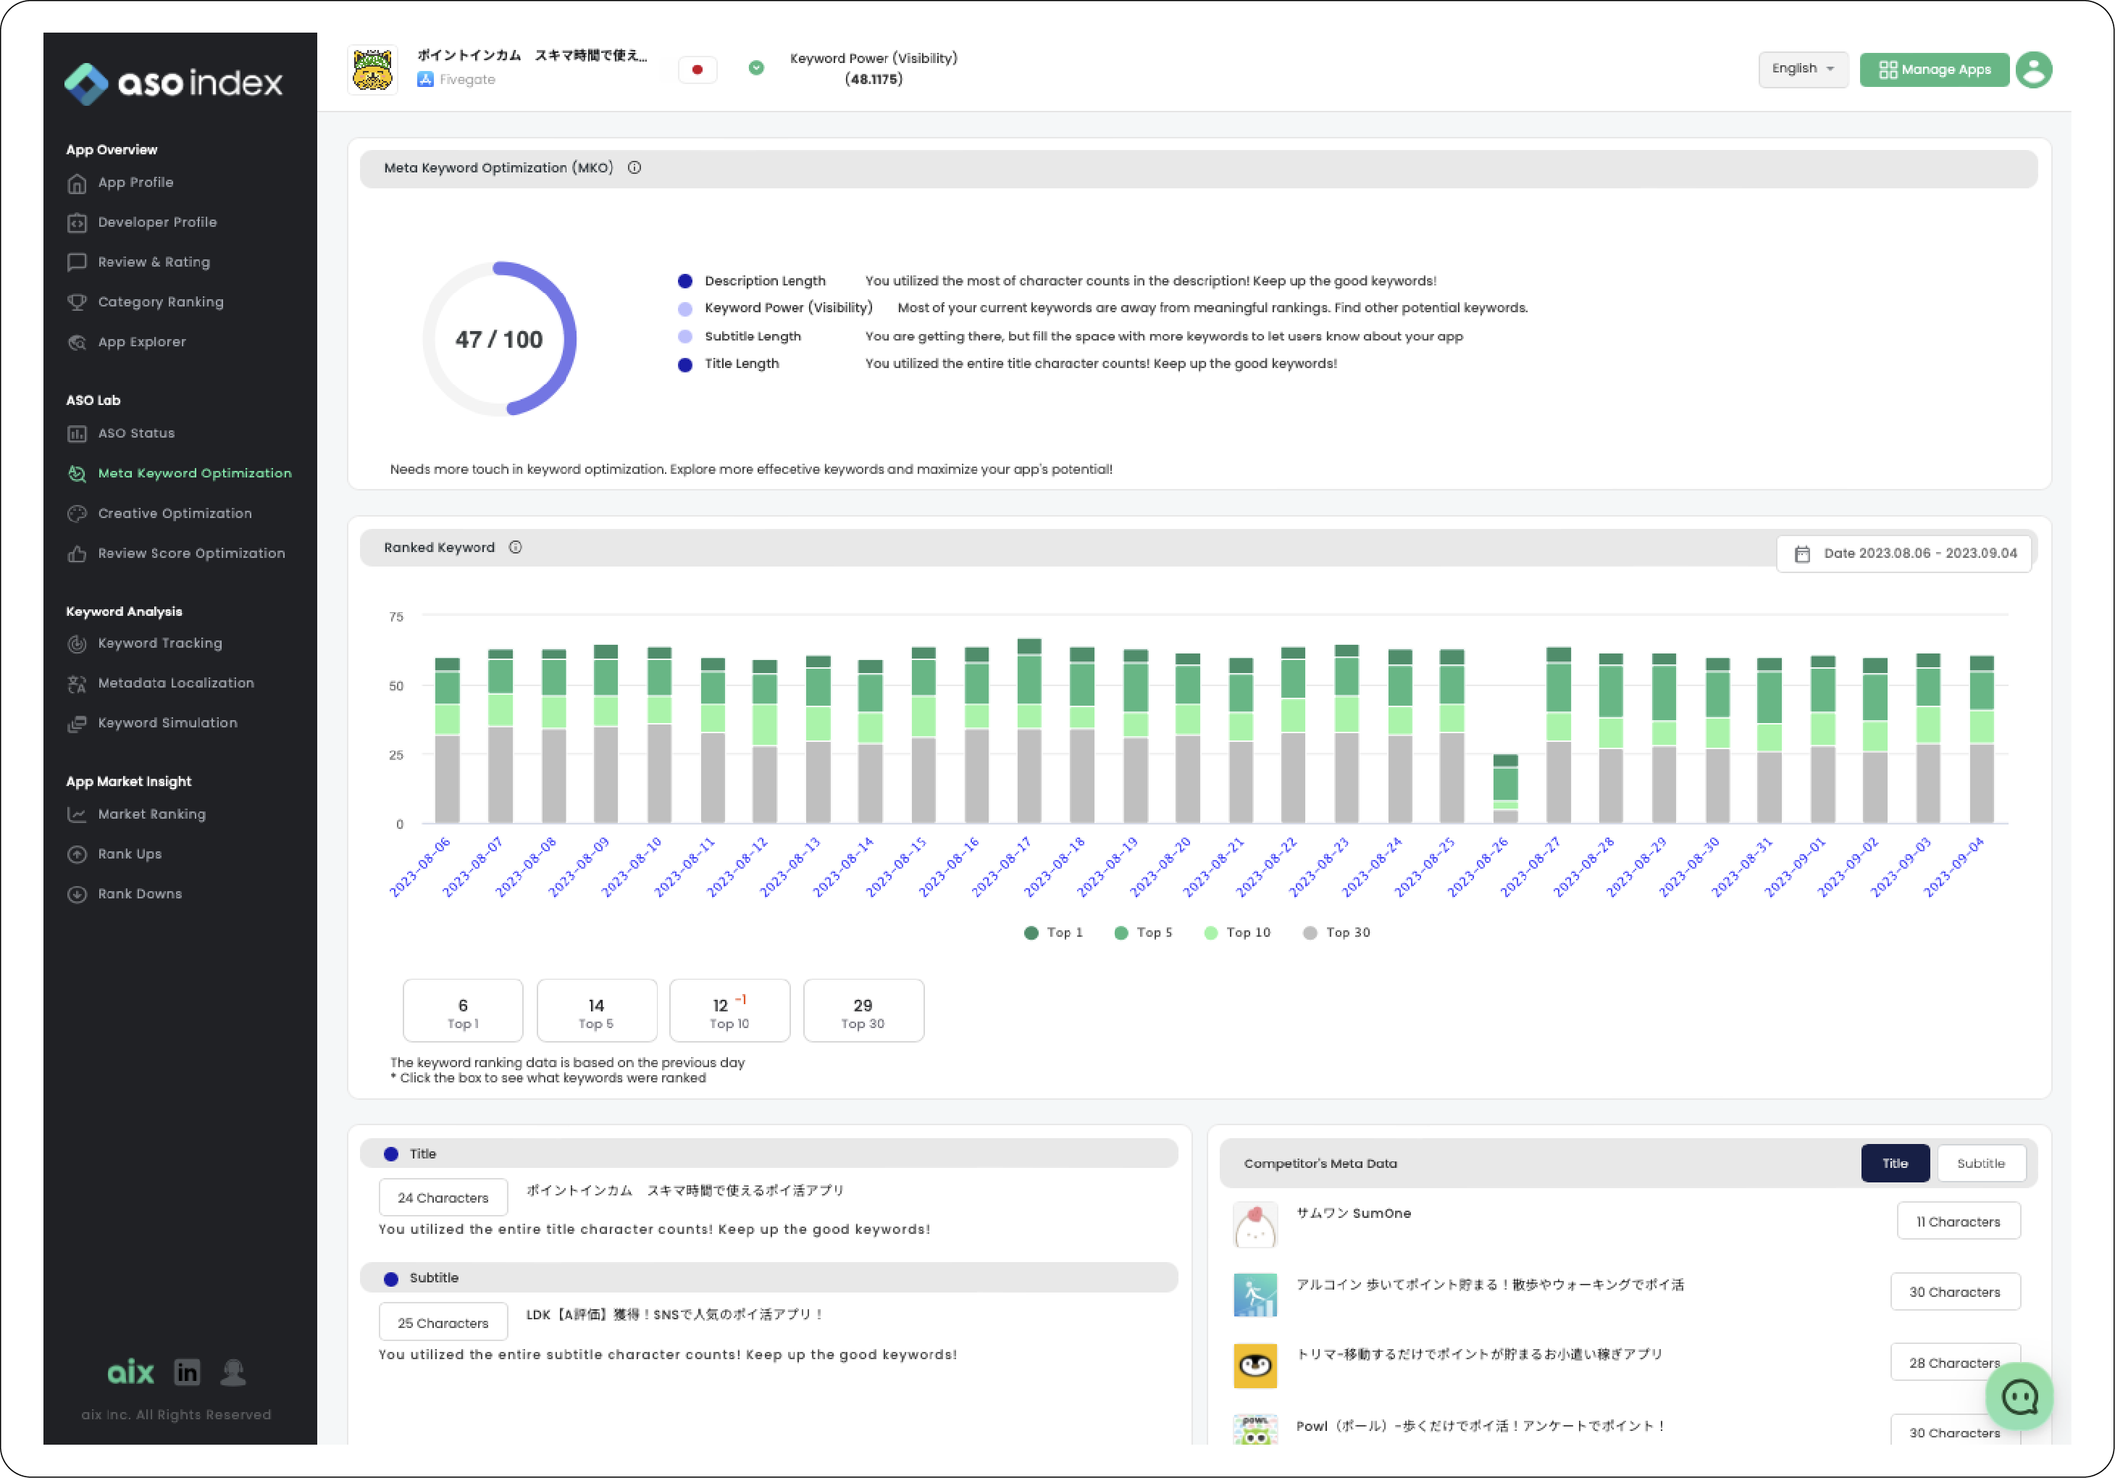The height and width of the screenshot is (1478, 2115).
Task: Toggle Top 30 series in chart legend
Action: tap(1336, 932)
